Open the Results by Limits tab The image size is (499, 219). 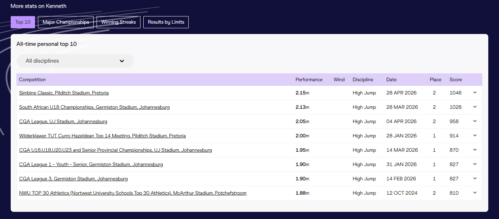[166, 22]
